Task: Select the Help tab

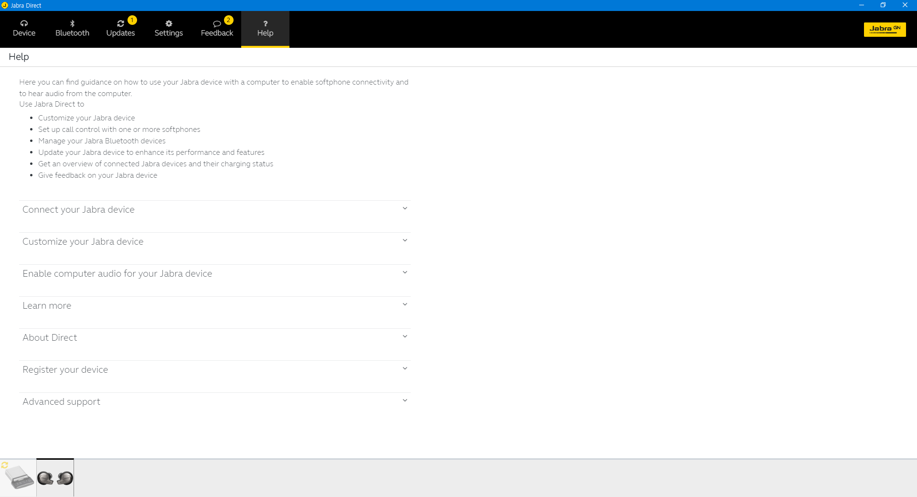Action: [x=265, y=29]
